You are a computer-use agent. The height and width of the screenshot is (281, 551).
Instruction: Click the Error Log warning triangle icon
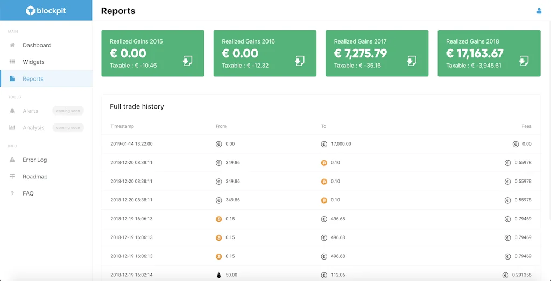coord(12,160)
